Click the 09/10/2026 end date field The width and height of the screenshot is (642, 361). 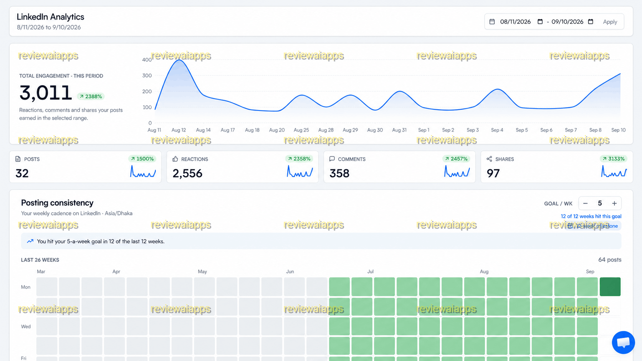click(x=567, y=22)
